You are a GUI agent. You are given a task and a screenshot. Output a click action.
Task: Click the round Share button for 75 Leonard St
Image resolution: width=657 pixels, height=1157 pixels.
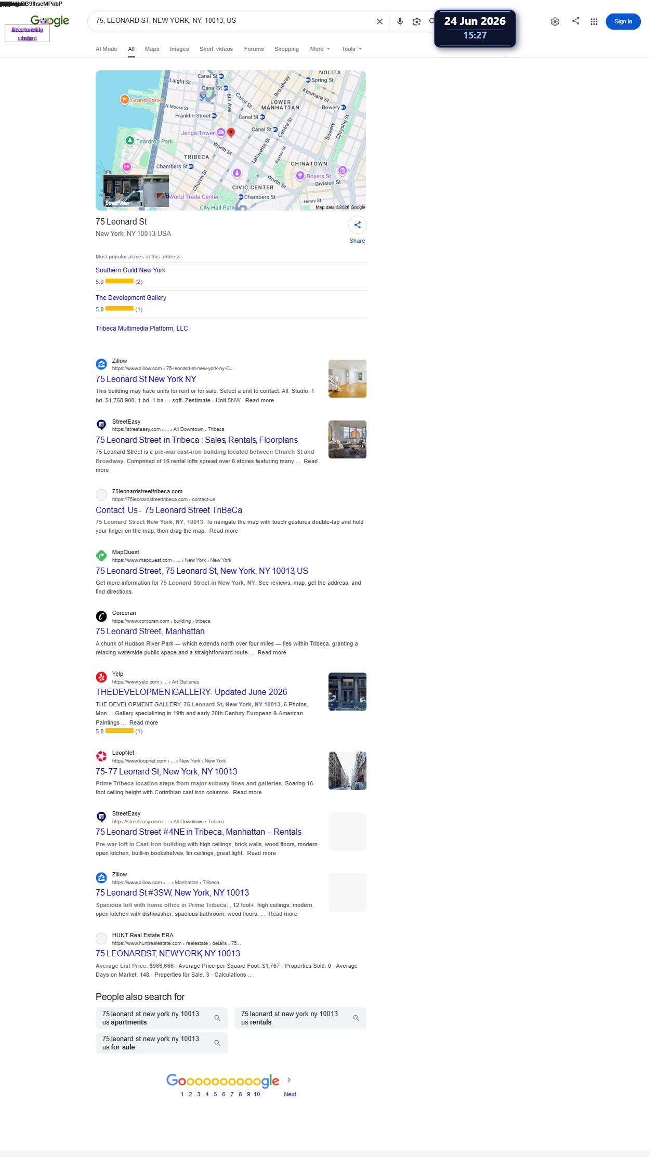[x=357, y=225]
